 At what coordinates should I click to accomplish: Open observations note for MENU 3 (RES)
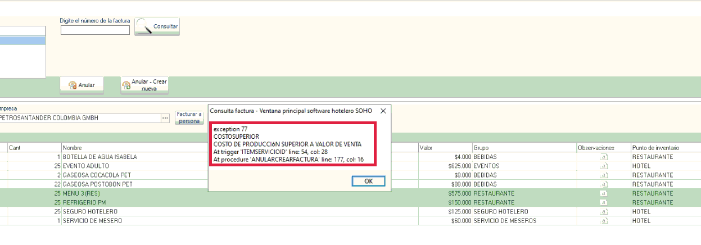(x=604, y=193)
